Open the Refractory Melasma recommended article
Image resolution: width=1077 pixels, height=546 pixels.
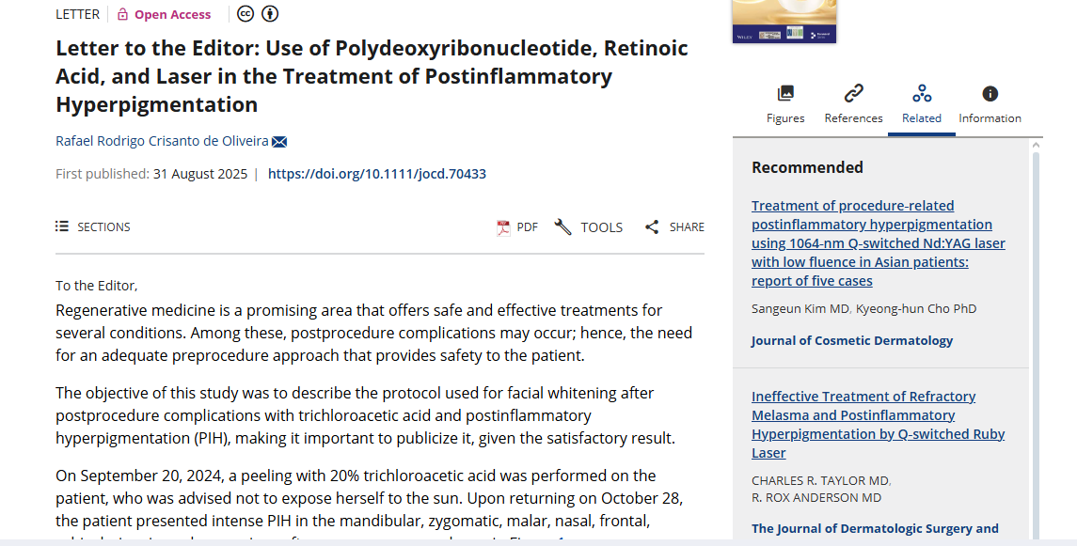(x=878, y=424)
